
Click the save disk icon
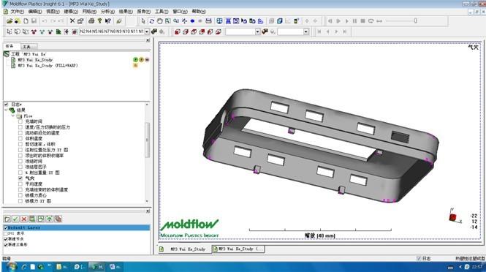34,21
